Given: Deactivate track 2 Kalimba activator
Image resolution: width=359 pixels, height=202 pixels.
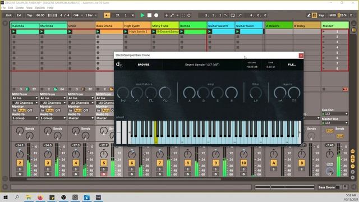Looking at the screenshot, I should (x=20, y=163).
